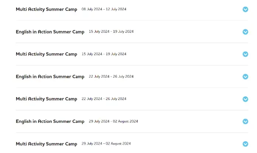Select Multi Activity Summer Camp title, 08 July row
257x153 pixels.
[46, 9]
